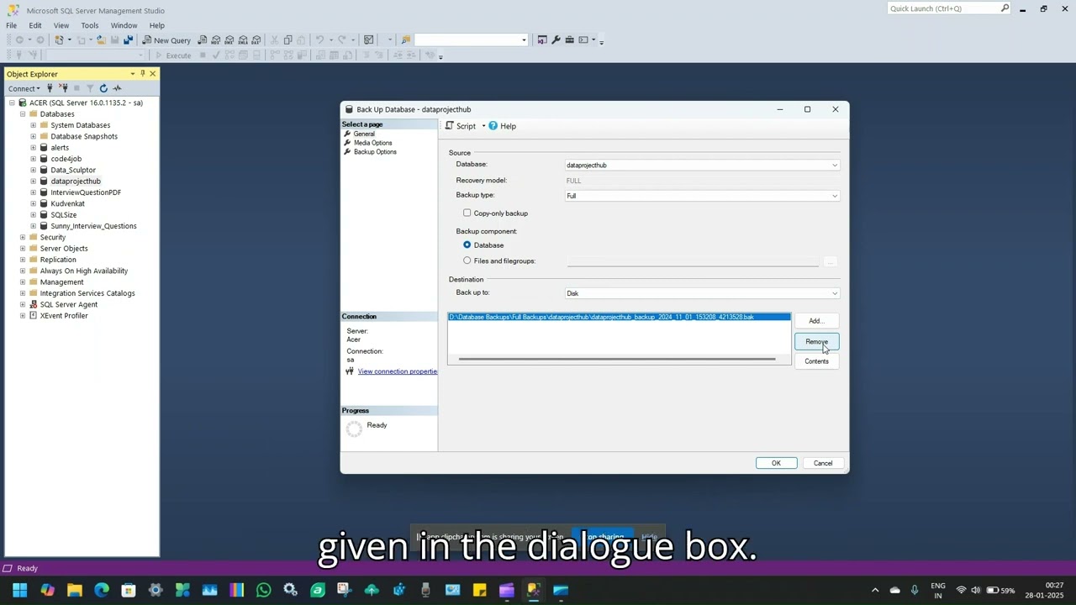Expand the Management node
The image size is (1076, 605).
click(23, 282)
